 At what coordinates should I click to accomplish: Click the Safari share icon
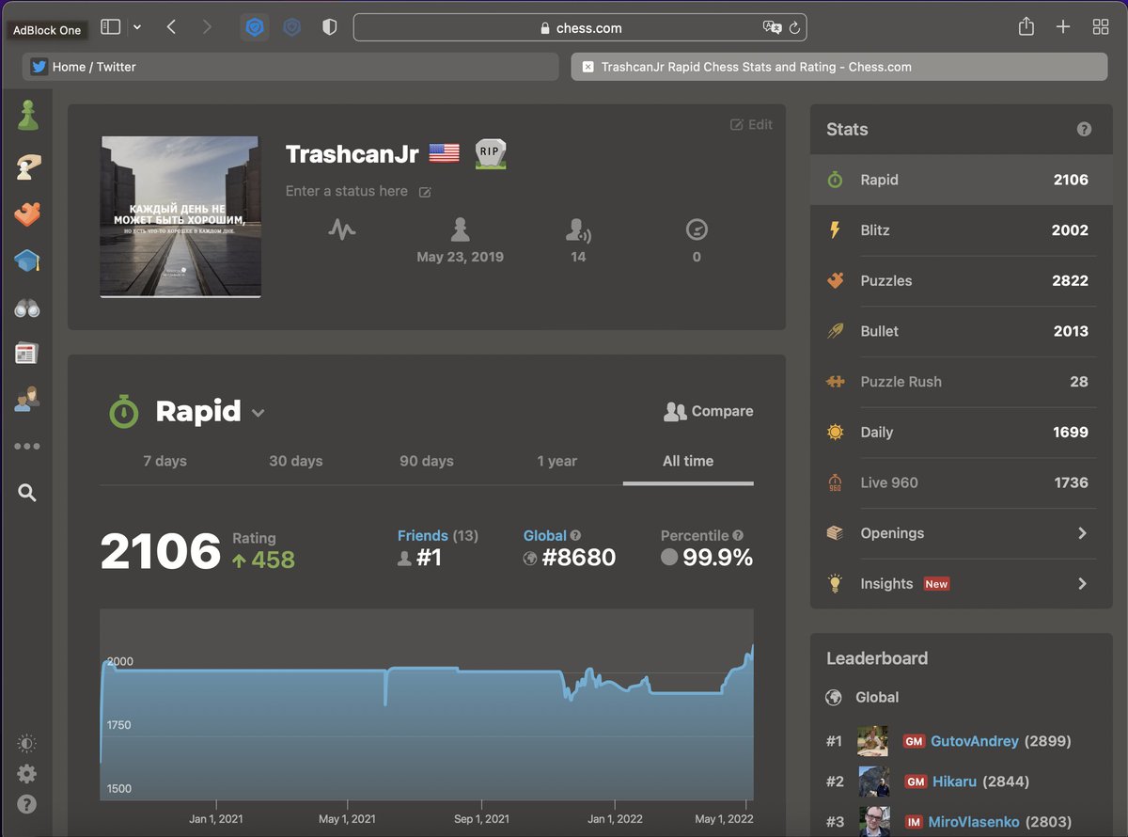1026,27
